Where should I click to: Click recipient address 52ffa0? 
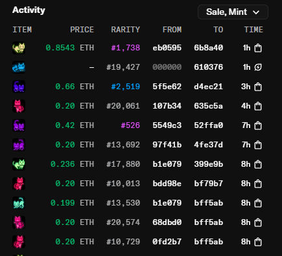pyautogui.click(x=209, y=125)
